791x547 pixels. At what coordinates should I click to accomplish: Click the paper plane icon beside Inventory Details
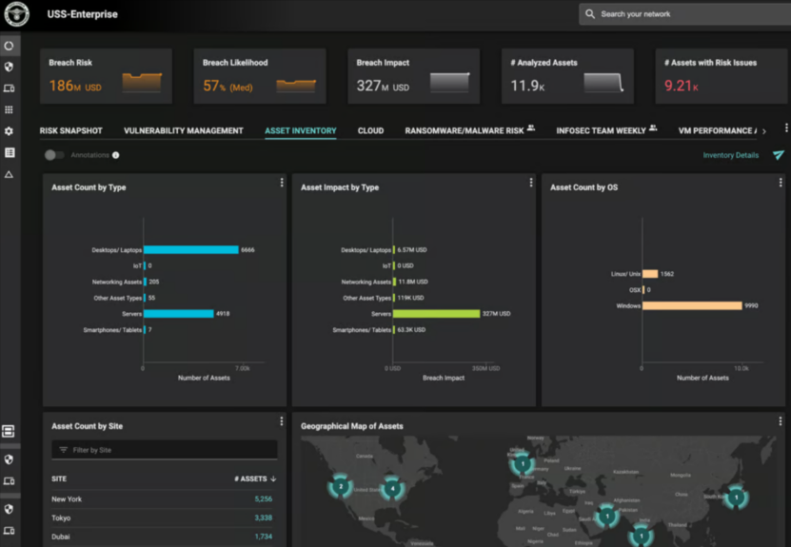(x=779, y=155)
